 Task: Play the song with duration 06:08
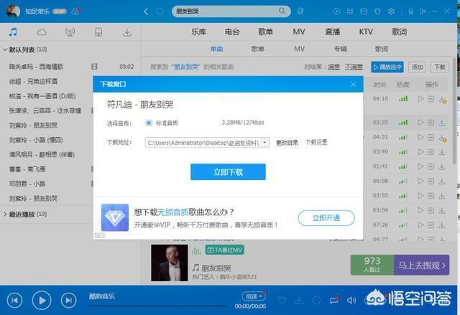point(420,181)
